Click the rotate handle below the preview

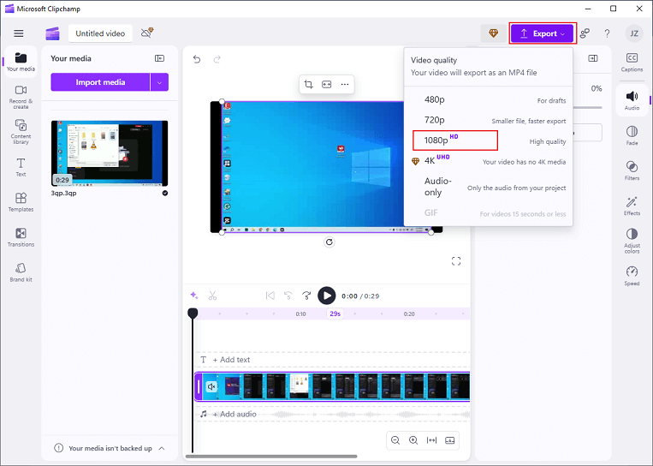tap(329, 242)
